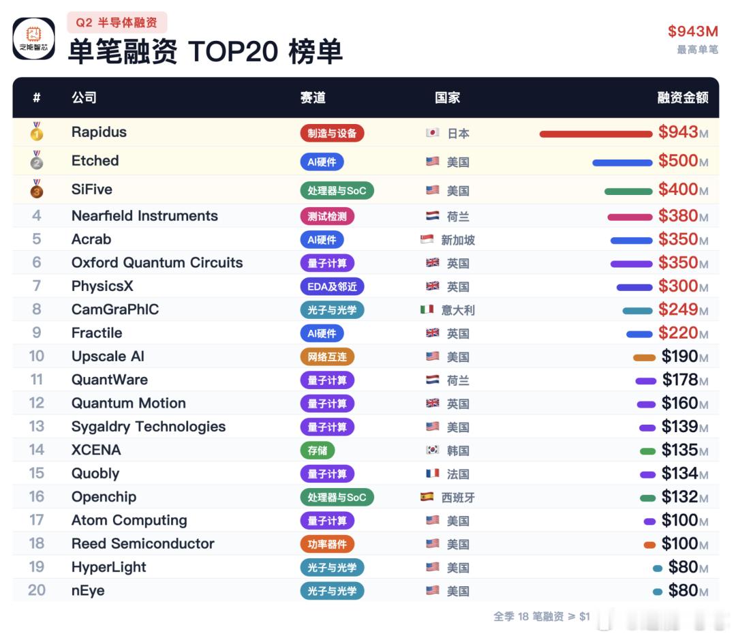Click the orange funding bar for Upscale AI
This screenshot has height=638, width=736.
[x=644, y=358]
